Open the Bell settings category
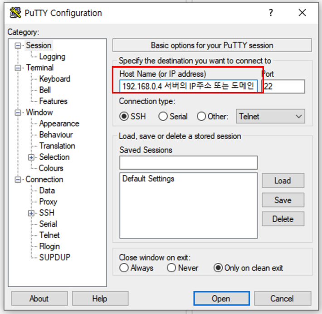322x314 pixels. click(x=45, y=90)
